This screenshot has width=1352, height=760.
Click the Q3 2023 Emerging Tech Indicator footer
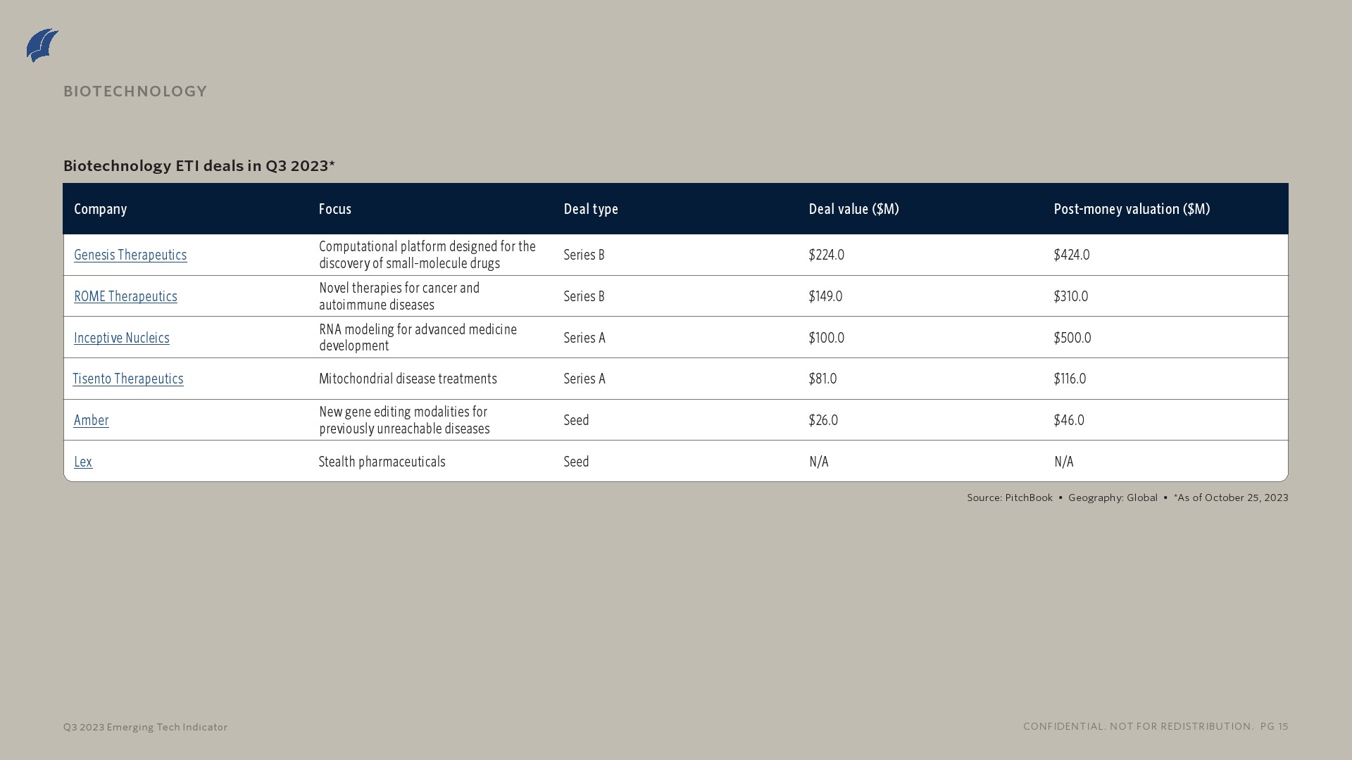point(145,727)
